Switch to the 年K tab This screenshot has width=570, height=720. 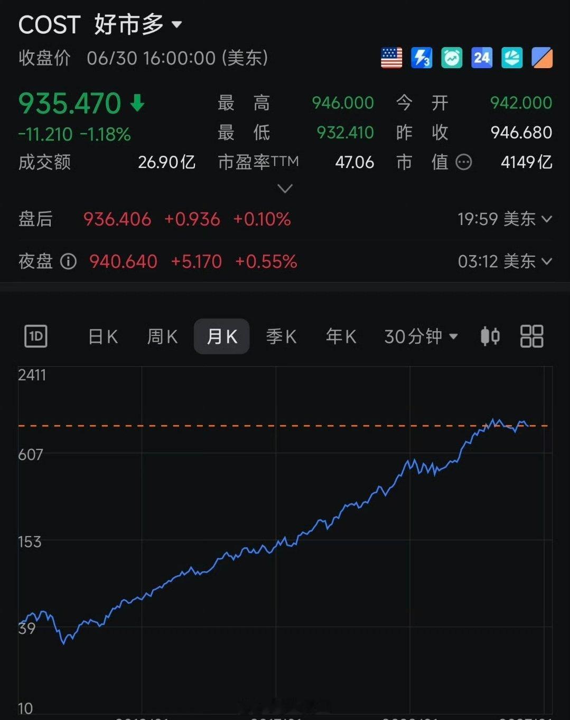point(341,336)
